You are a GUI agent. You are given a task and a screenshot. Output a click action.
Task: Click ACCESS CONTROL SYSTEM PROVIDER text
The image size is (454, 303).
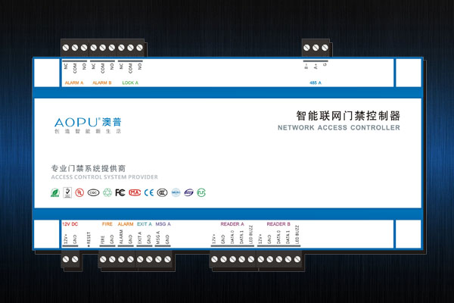point(104,176)
